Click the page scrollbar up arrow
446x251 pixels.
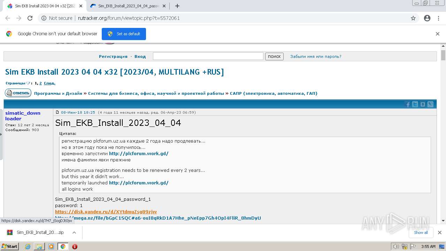[x=443, y=46]
